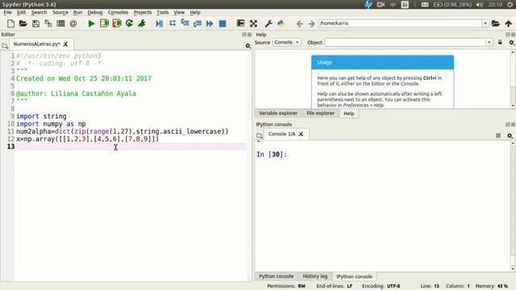
Task: Click into the Object input field
Action: pos(406,43)
